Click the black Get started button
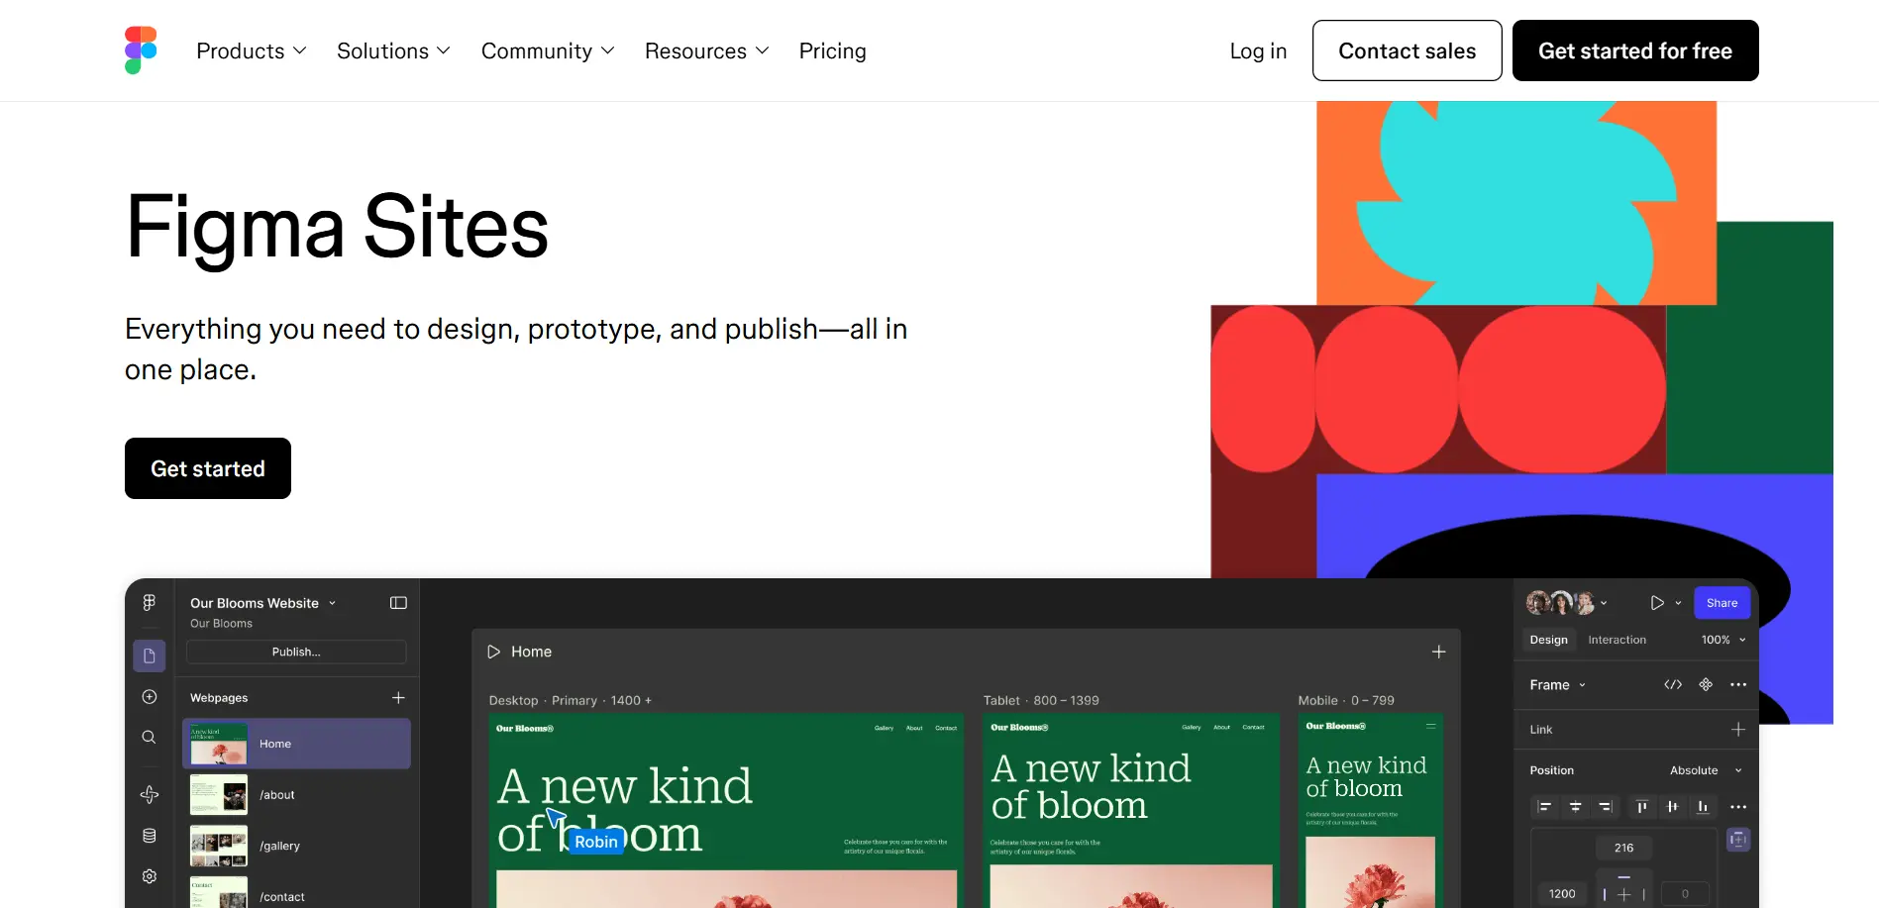 [x=208, y=468]
